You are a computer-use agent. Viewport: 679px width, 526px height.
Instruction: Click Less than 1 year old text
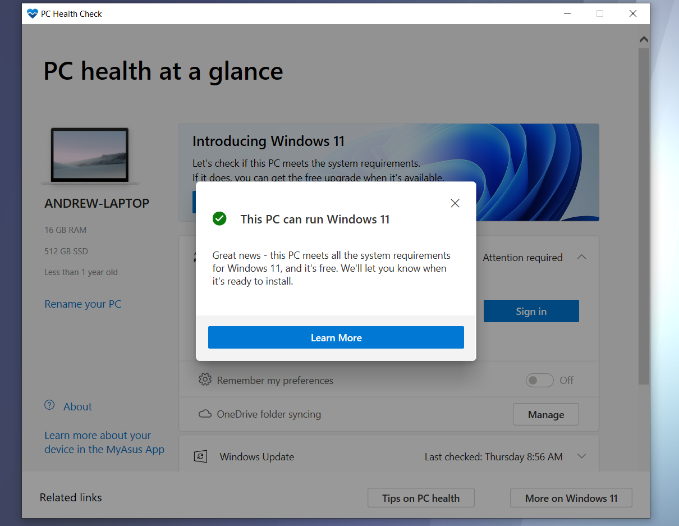click(81, 272)
